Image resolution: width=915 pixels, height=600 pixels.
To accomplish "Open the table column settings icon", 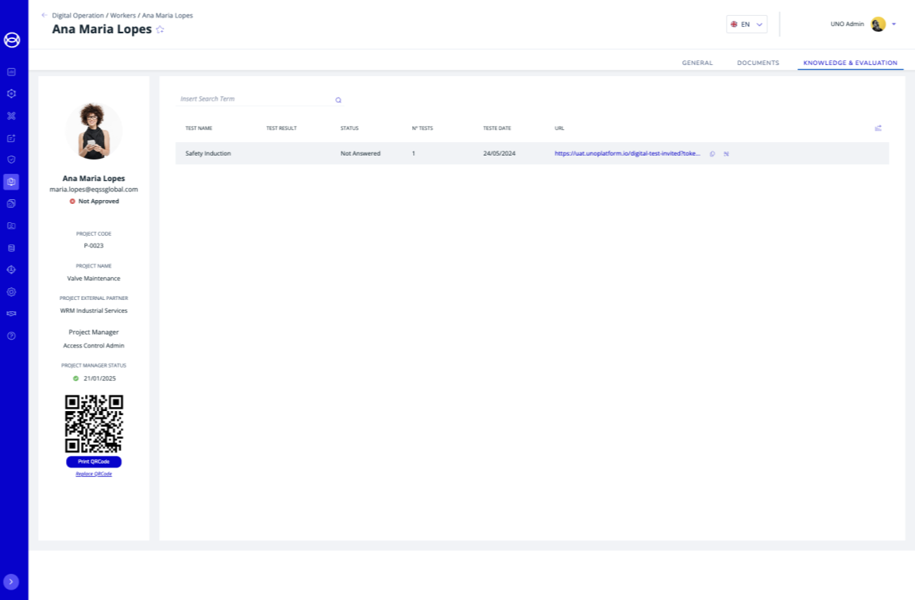I will [878, 128].
